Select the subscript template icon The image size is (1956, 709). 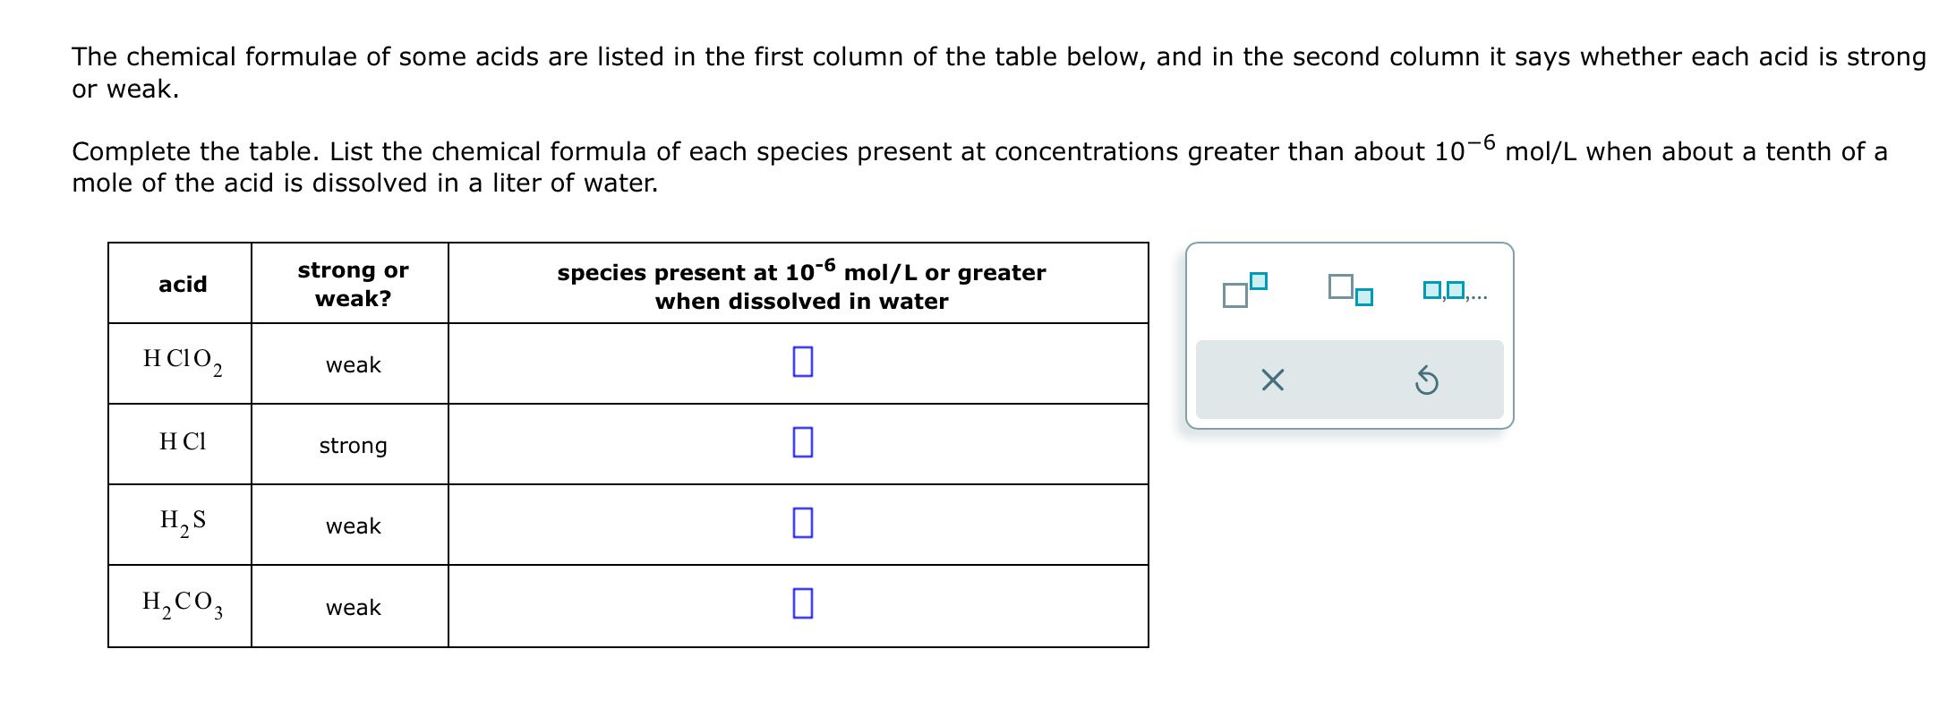point(1351,290)
